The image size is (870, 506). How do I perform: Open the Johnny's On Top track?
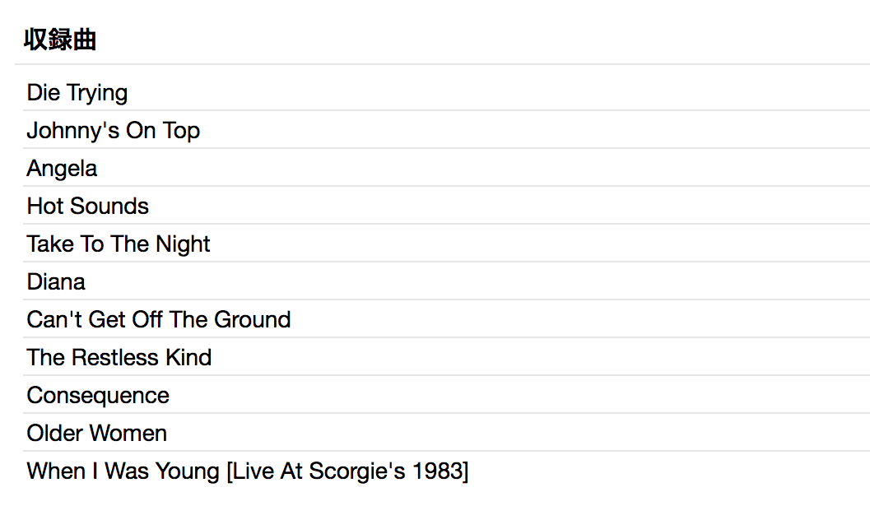(x=114, y=130)
